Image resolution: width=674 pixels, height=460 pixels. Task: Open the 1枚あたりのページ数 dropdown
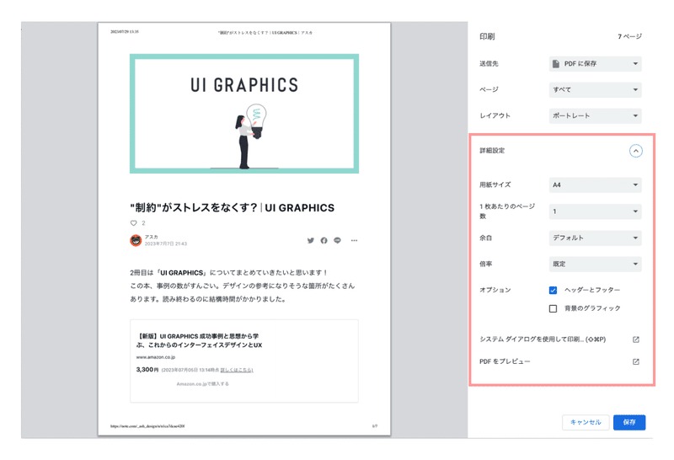pos(595,211)
